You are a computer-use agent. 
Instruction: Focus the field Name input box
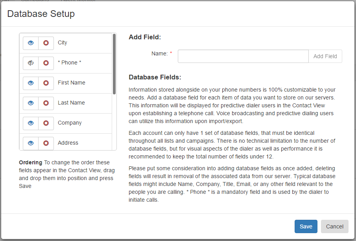coord(243,56)
